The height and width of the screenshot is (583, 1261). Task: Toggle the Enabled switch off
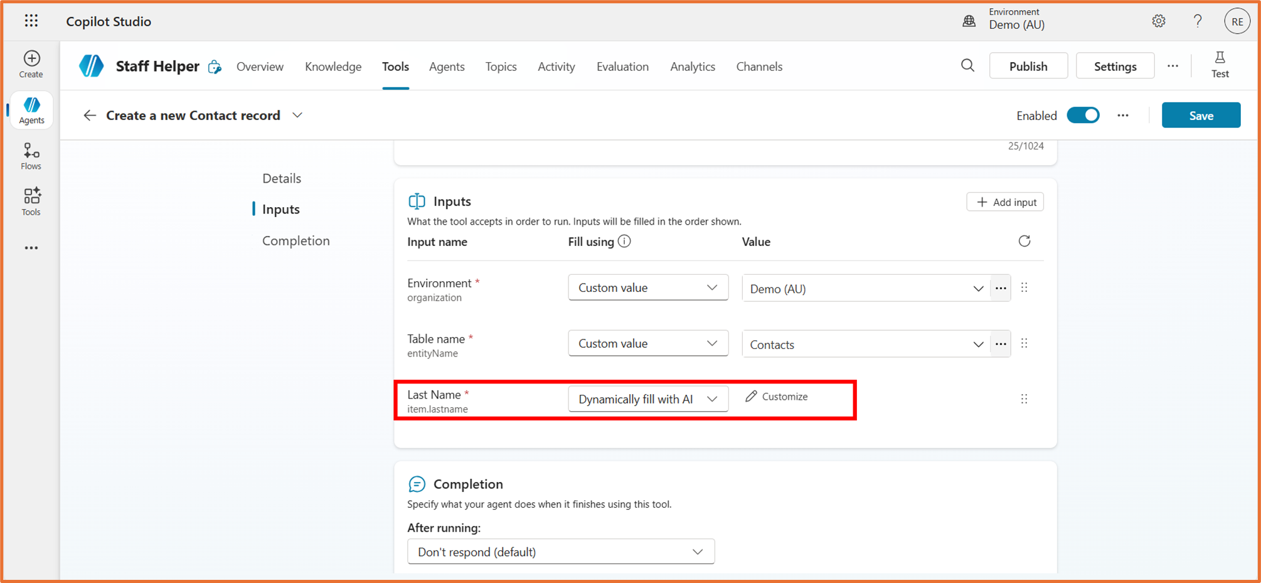coord(1083,115)
